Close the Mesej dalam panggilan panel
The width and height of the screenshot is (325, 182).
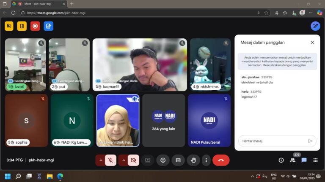click(312, 42)
